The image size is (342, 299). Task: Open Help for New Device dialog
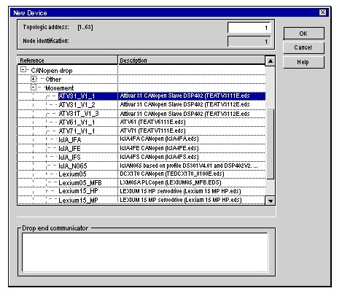click(303, 62)
